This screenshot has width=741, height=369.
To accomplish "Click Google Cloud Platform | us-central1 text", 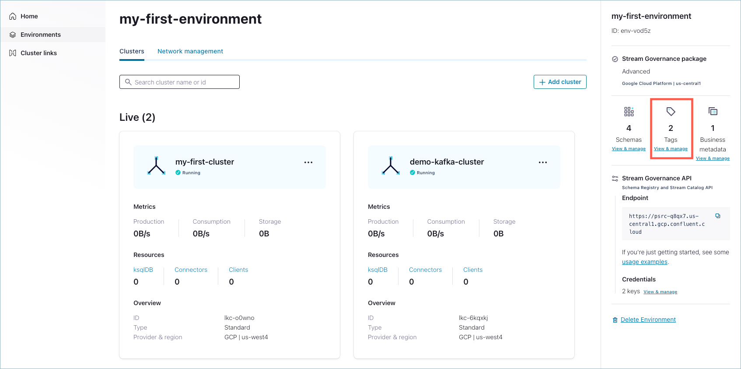I will click(661, 83).
